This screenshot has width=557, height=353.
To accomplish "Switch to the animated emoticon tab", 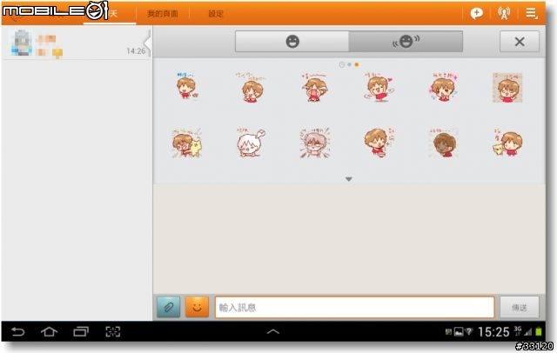I will pyautogui.click(x=406, y=42).
